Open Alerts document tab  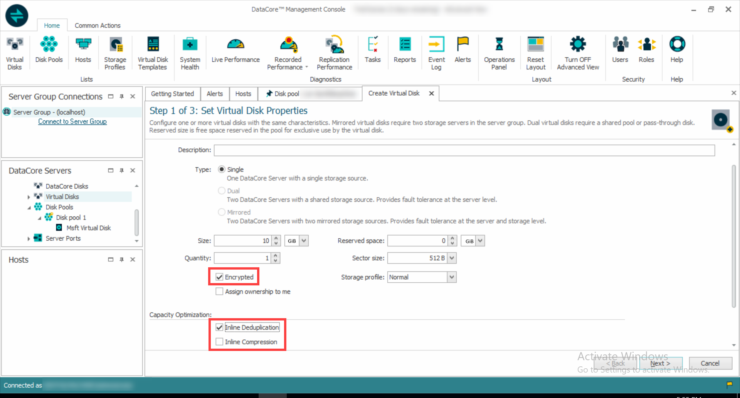215,94
